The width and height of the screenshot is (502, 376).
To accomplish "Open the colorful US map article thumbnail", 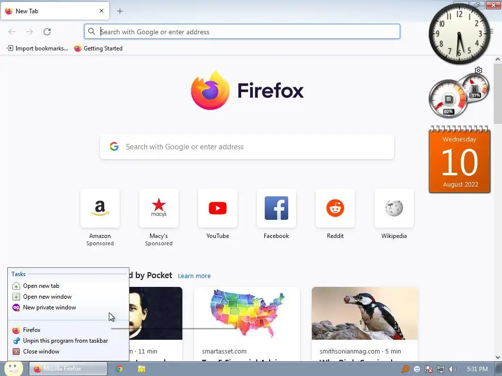I will click(x=247, y=313).
